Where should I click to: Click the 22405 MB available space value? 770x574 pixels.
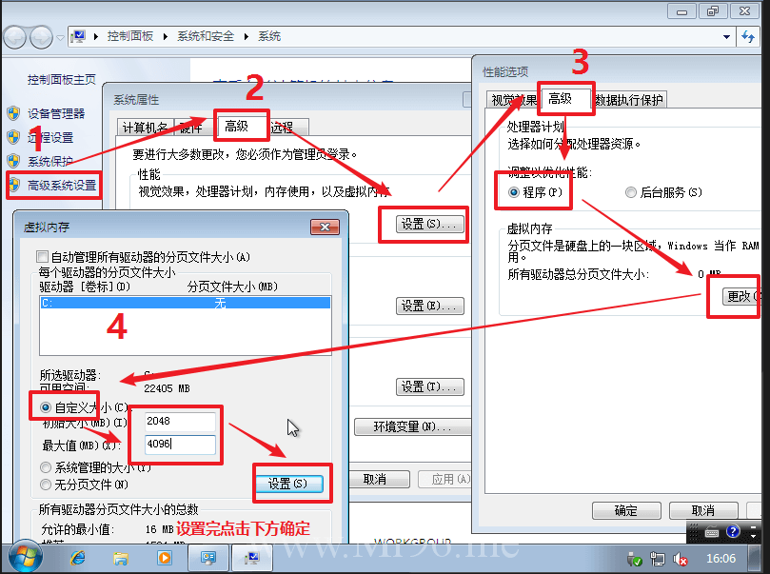(x=167, y=388)
